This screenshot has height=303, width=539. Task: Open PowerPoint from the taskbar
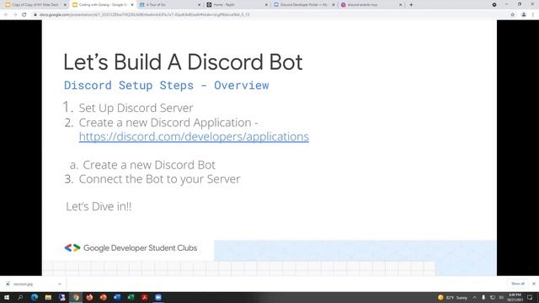(103, 297)
